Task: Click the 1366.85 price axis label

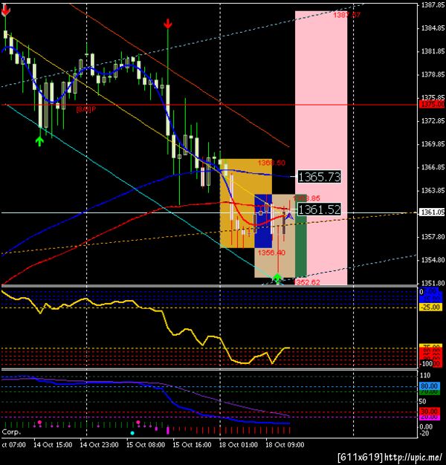Action: (x=433, y=167)
